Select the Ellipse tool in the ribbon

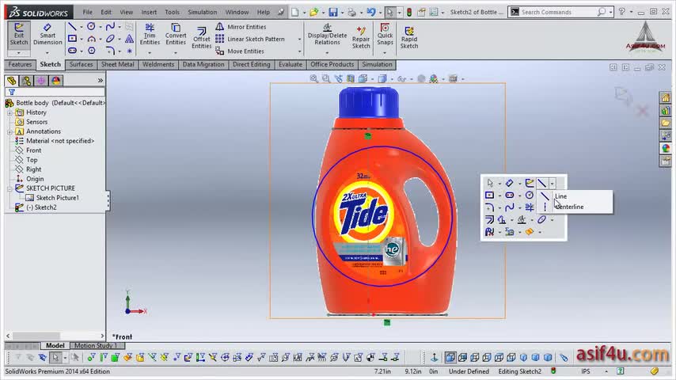(110, 39)
